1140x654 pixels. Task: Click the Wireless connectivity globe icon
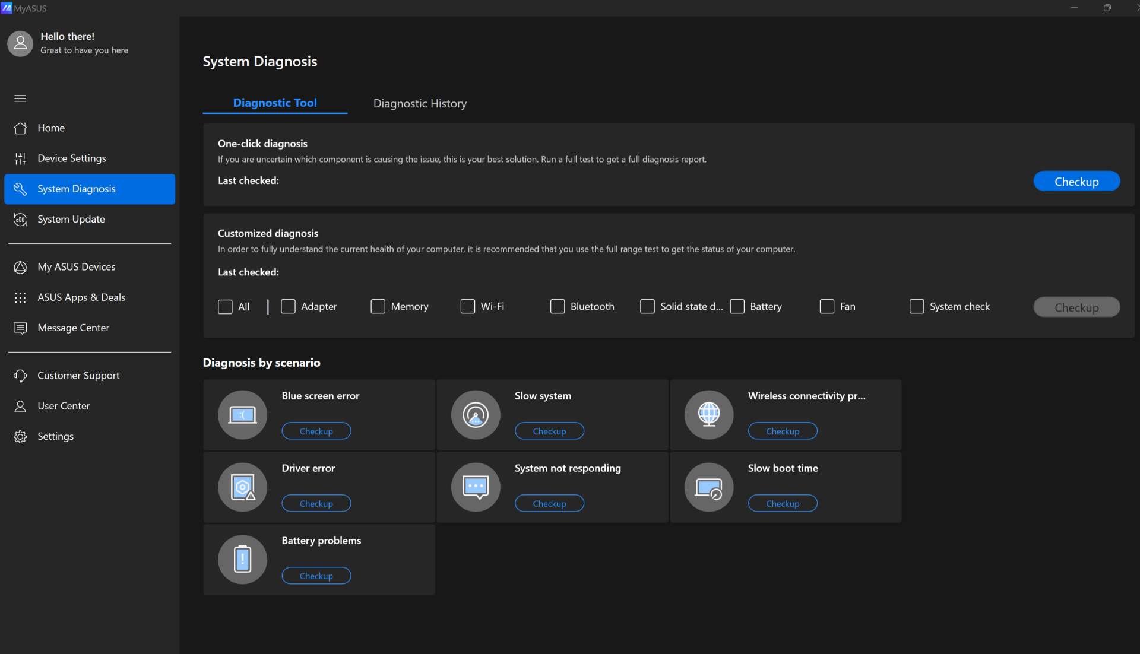[708, 415]
